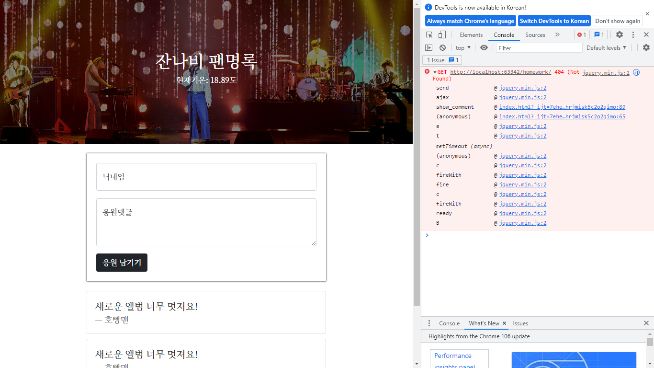Click the red error icon beside GET

coord(427,72)
